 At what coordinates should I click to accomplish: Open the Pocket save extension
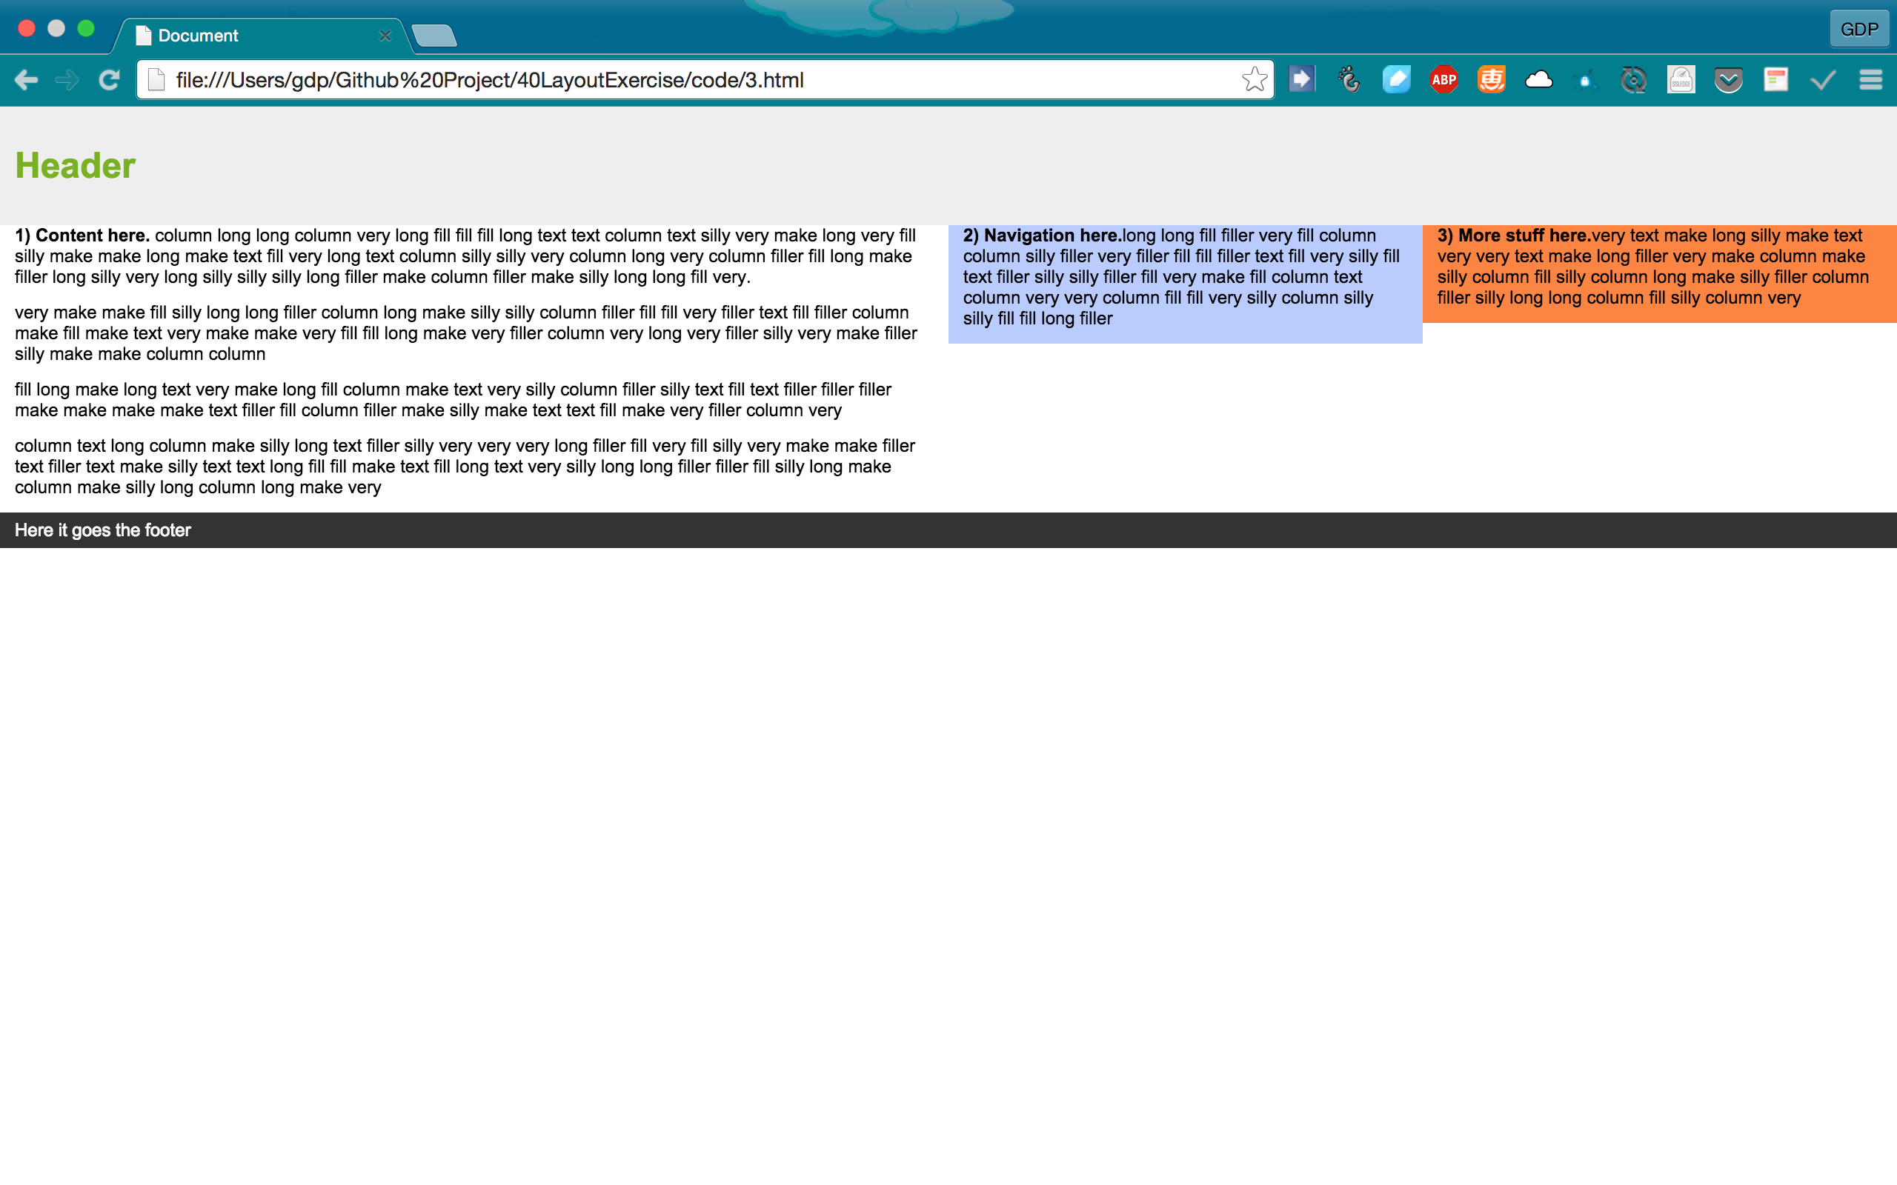[1728, 80]
